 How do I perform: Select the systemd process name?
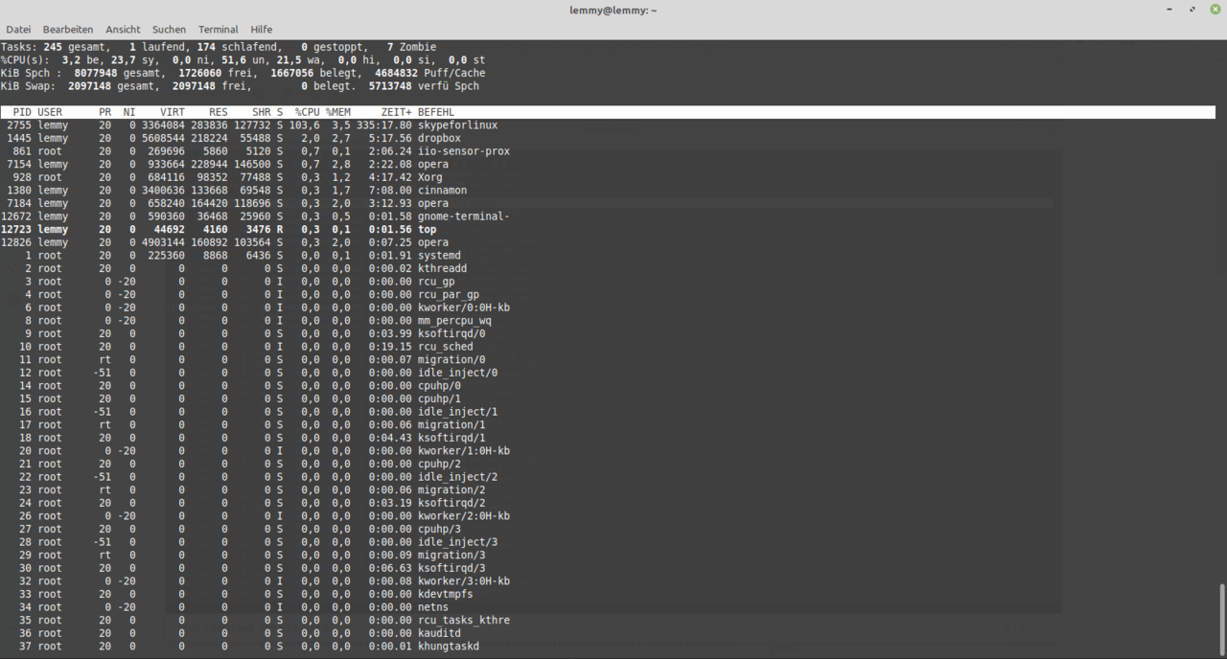pos(439,256)
